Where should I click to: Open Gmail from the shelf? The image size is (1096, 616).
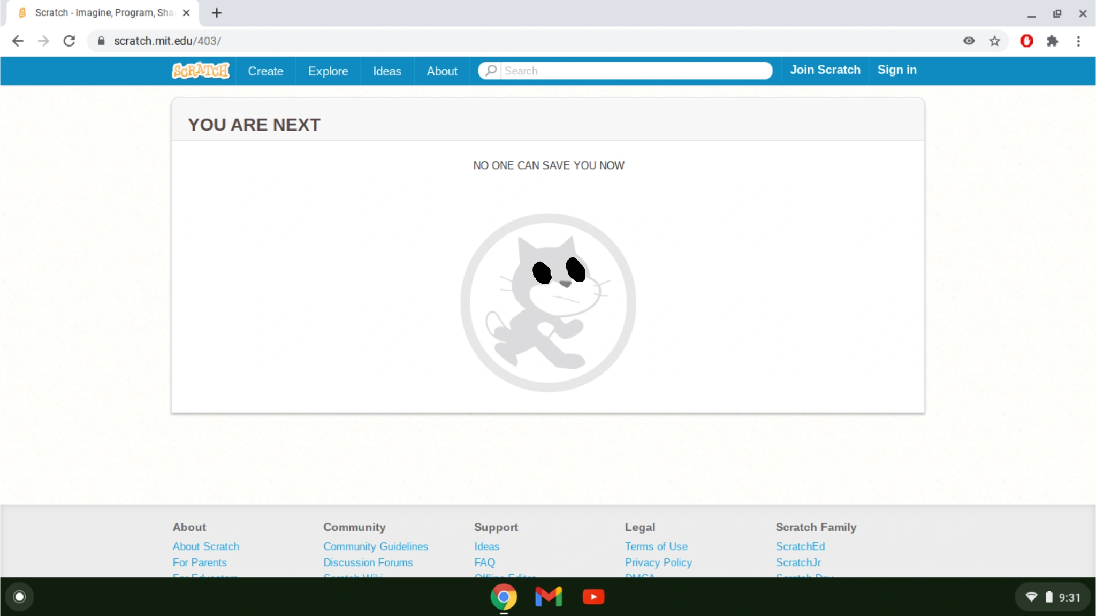(549, 597)
